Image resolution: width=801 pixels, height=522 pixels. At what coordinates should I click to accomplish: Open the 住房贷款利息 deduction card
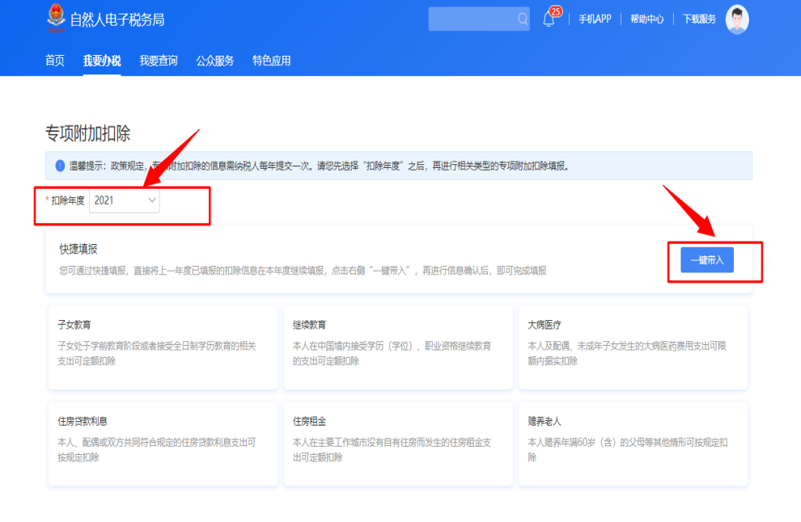point(163,444)
